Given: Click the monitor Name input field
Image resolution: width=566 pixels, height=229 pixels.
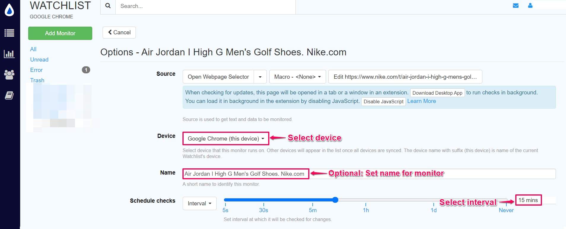Looking at the screenshot, I should 430,174.
